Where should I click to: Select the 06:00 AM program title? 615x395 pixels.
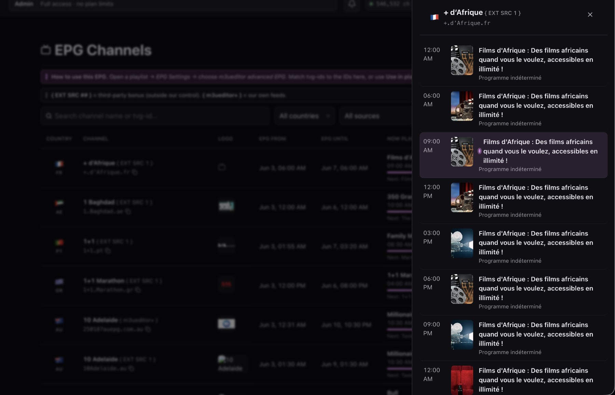click(536, 105)
